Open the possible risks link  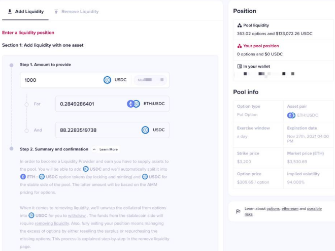pos(283,211)
